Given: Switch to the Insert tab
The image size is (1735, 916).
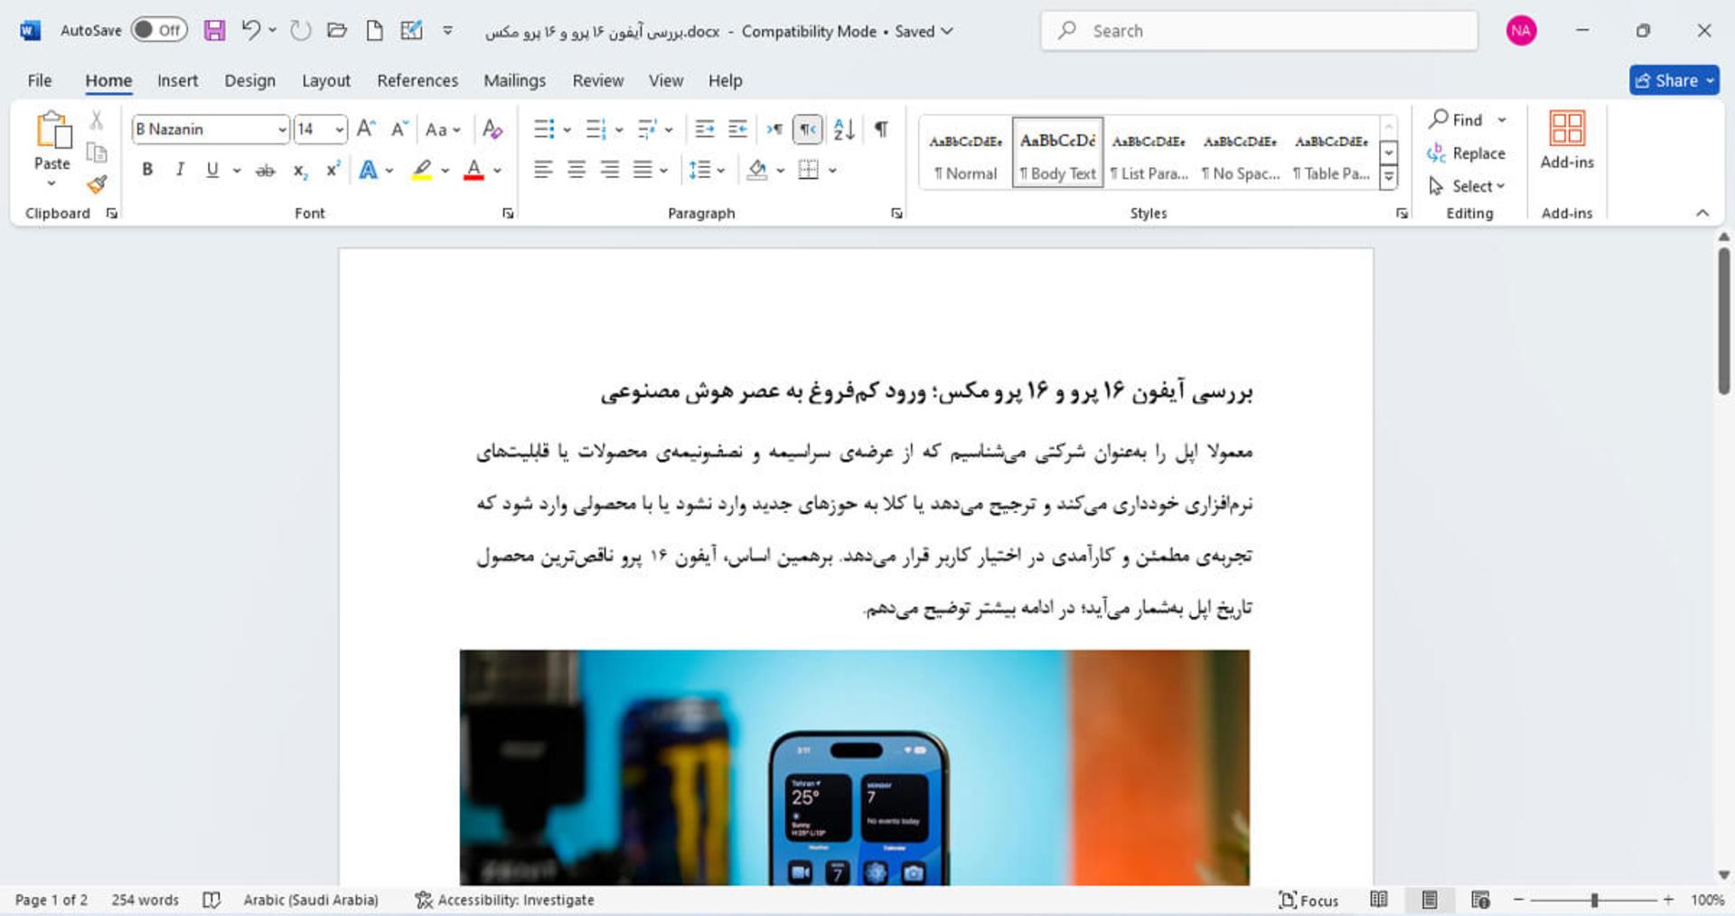Looking at the screenshot, I should coord(177,80).
